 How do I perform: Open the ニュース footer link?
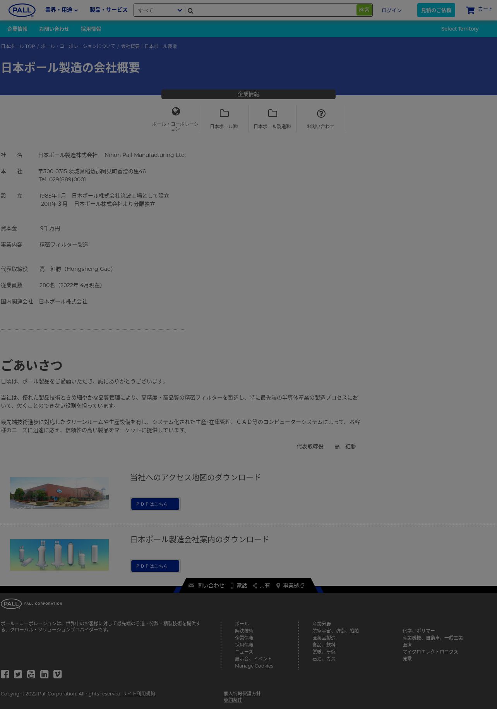[244, 652]
